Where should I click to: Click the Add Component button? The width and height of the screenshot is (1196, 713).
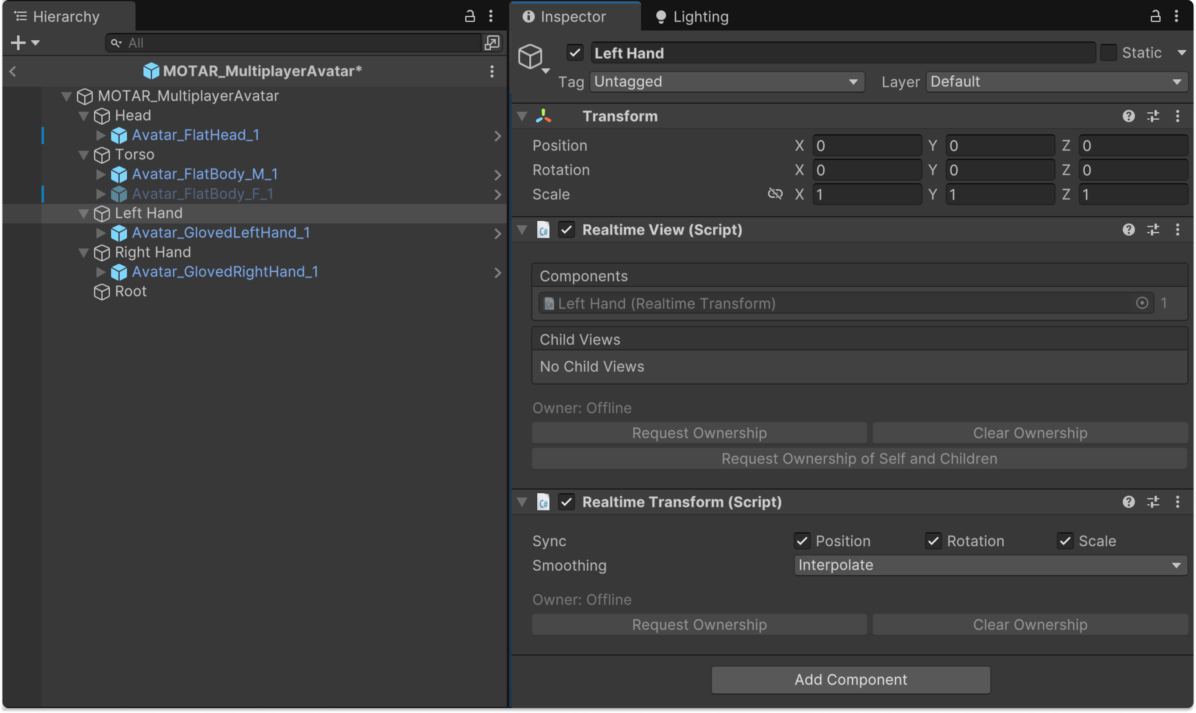tap(850, 679)
